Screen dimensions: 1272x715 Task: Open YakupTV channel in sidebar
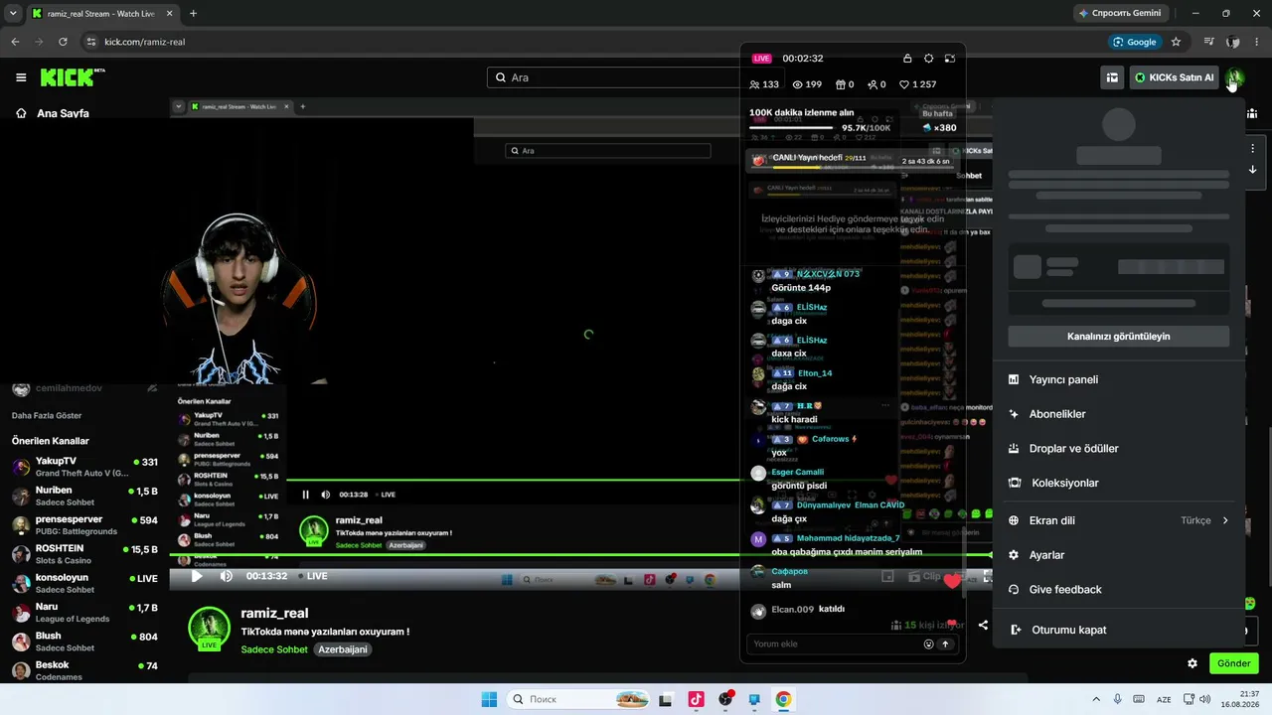click(x=84, y=467)
